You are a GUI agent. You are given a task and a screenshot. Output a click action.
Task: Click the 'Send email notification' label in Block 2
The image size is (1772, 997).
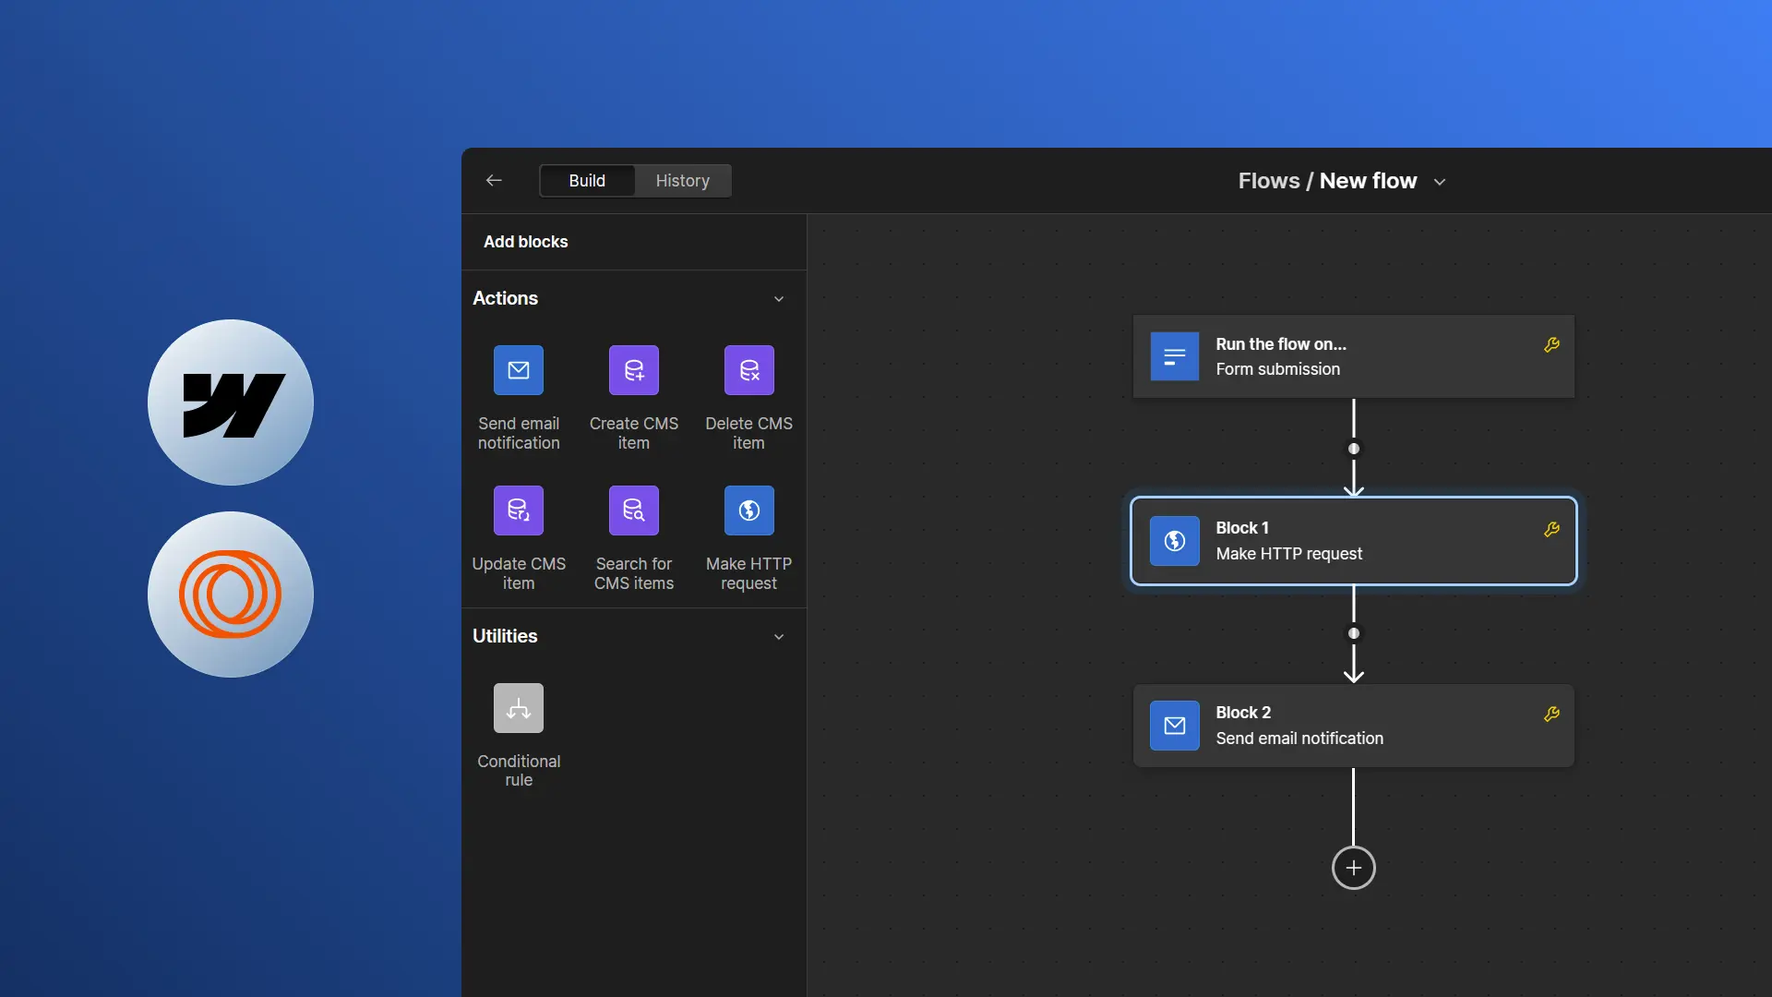[1299, 739]
